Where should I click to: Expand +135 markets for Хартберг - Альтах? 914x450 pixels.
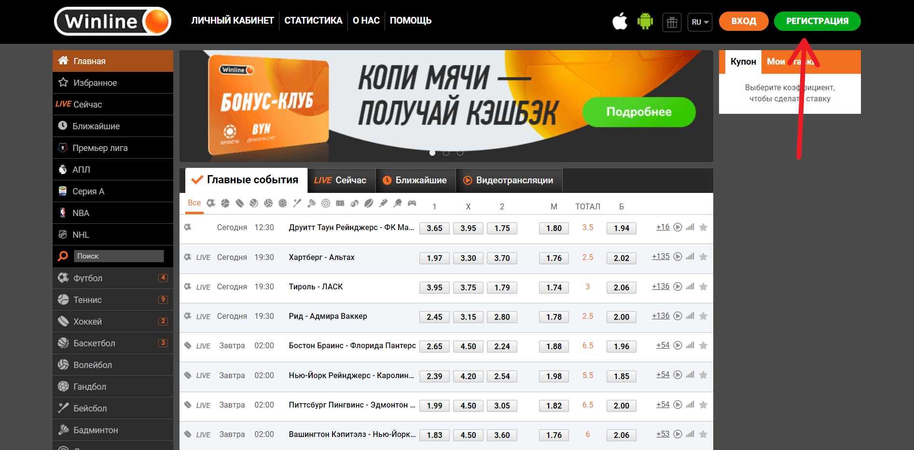(x=661, y=257)
